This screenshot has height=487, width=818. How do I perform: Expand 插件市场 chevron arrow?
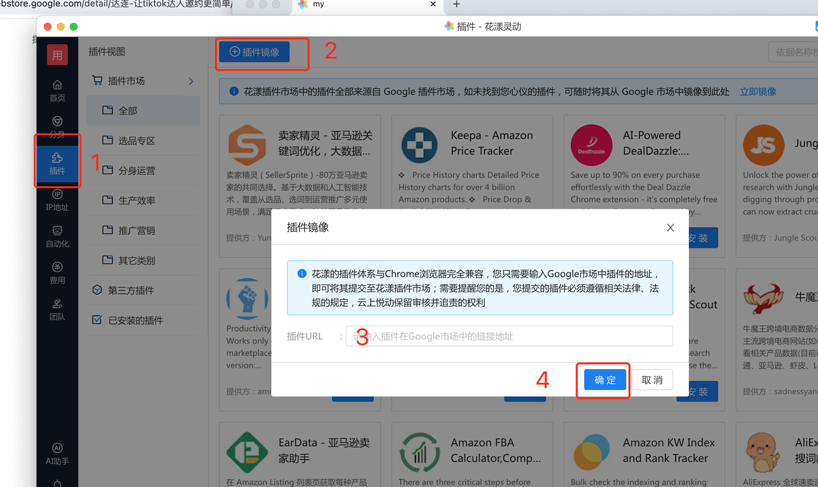190,81
